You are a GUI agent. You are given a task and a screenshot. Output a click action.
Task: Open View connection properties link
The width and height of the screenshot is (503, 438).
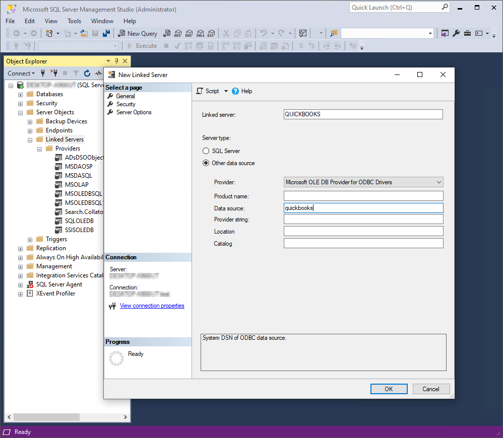152,305
